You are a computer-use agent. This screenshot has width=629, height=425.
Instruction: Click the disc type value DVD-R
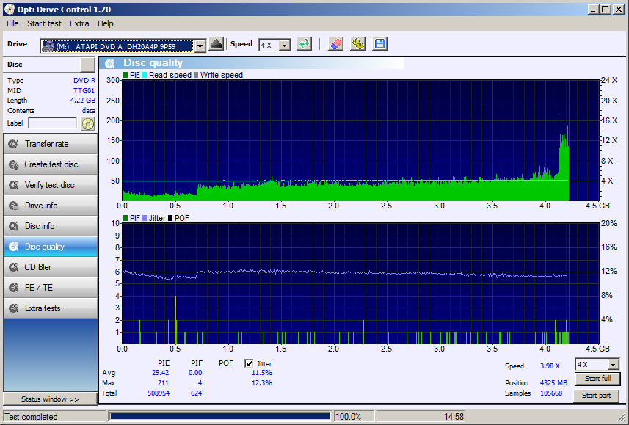(84, 81)
